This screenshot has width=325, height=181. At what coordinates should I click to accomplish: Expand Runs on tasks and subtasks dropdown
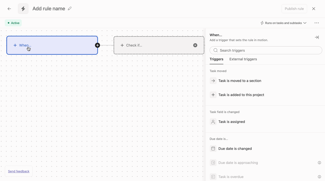click(283, 23)
